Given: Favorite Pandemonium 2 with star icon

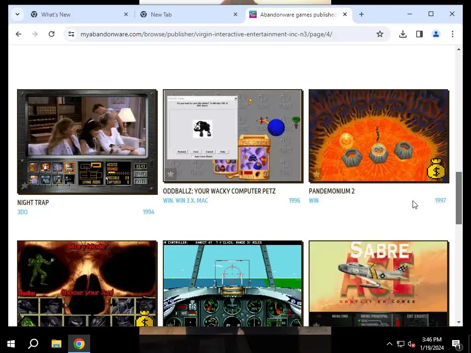Looking at the screenshot, I should click(x=316, y=174).
